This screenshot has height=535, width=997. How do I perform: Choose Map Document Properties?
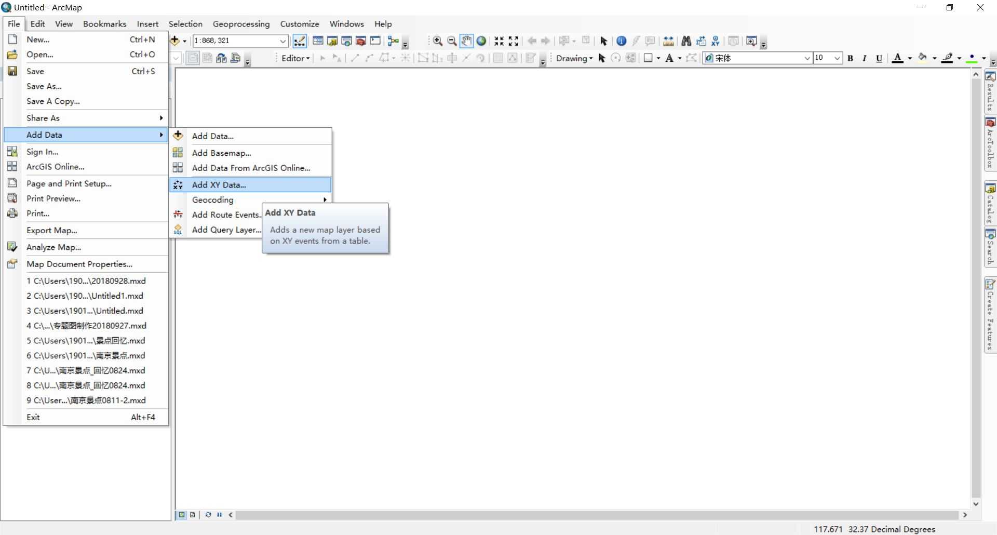pos(86,264)
